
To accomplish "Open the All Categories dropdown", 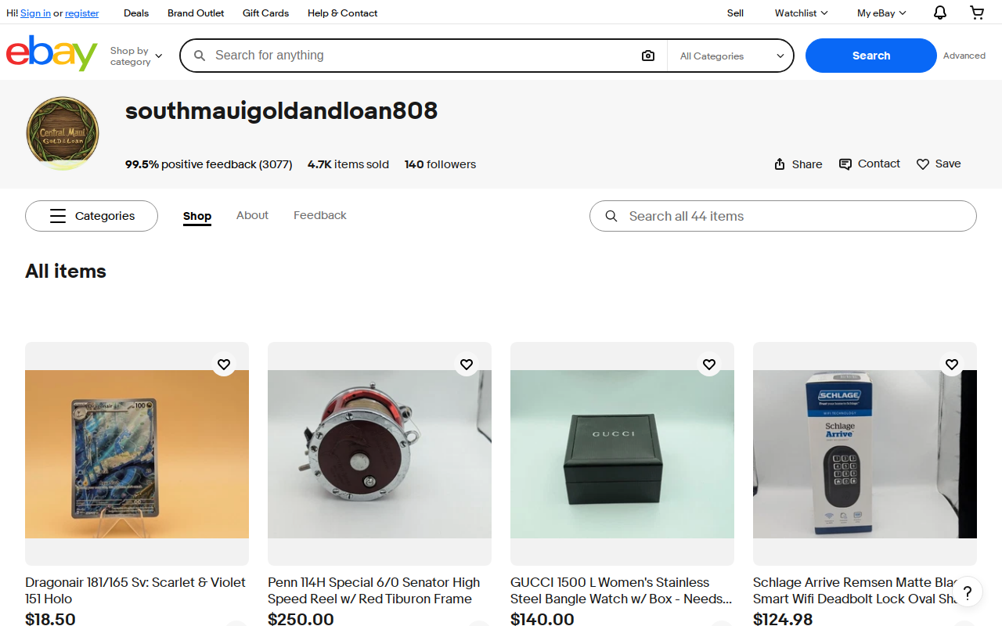I will 731,56.
